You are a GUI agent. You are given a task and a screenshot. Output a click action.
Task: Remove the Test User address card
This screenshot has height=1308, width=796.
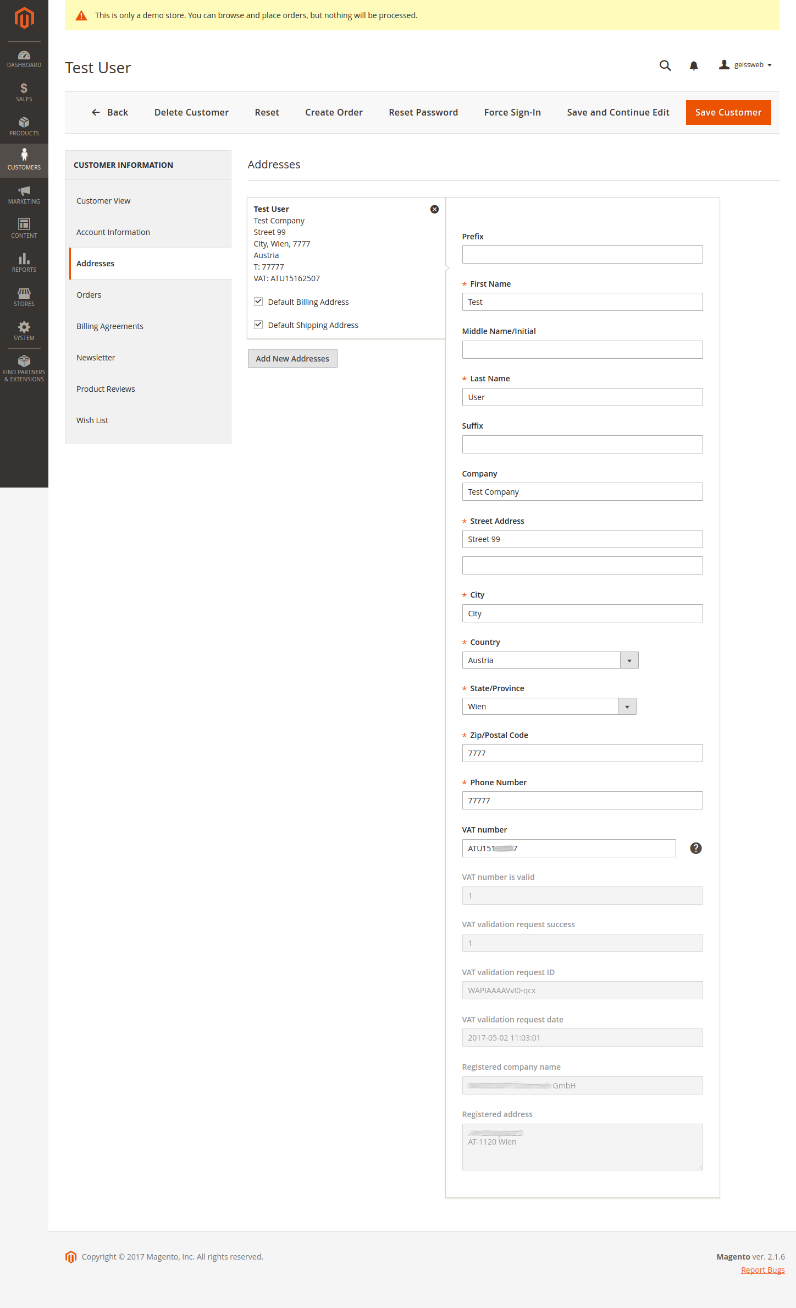coord(434,209)
